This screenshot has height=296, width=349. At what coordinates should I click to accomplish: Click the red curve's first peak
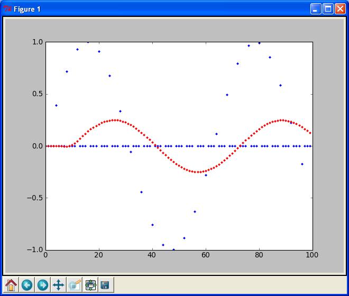(115, 120)
